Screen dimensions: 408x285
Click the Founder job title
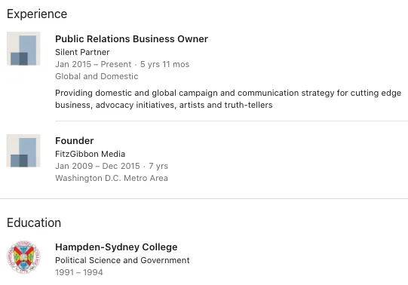point(75,141)
